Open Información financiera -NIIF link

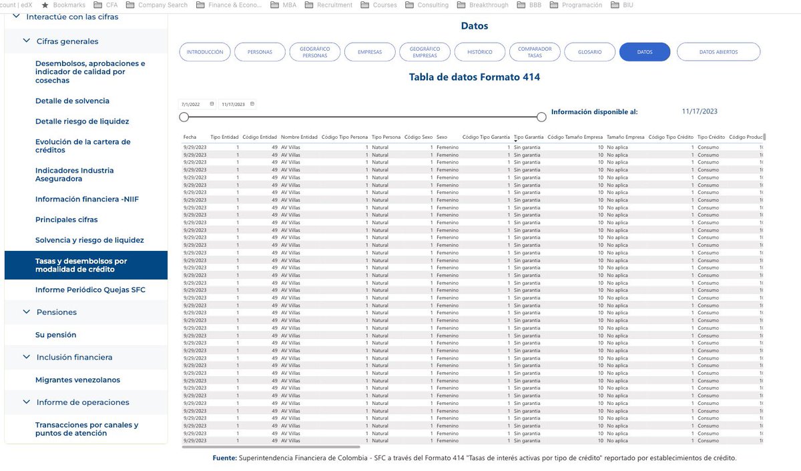coord(87,199)
